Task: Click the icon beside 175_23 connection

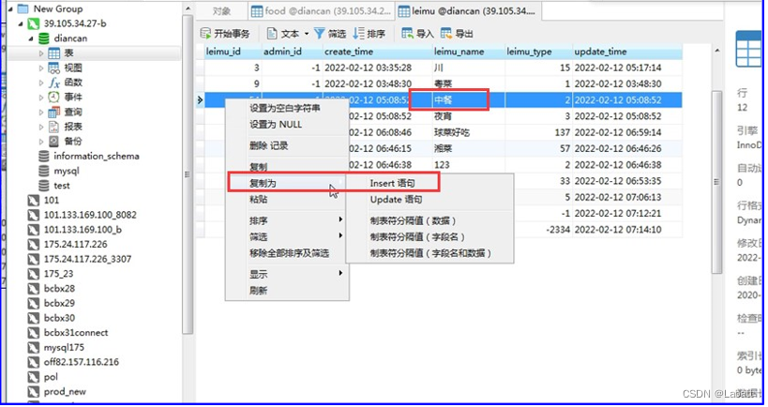Action: pyautogui.click(x=33, y=273)
